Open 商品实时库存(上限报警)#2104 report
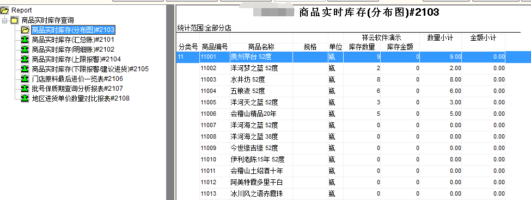Viewport: 531px width, 200px height. (76, 59)
